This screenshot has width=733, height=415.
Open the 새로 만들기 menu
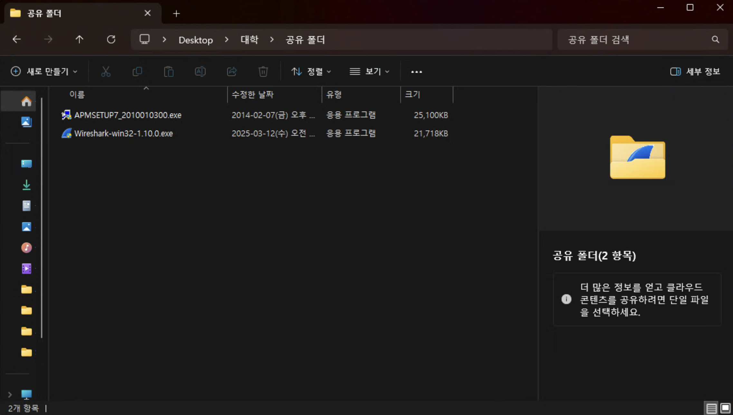pos(44,71)
